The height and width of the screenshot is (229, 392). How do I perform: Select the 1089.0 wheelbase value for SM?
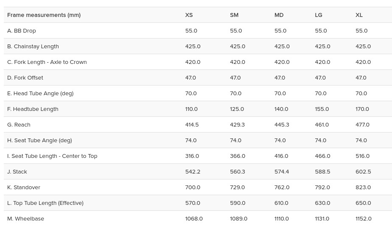pyautogui.click(x=238, y=218)
